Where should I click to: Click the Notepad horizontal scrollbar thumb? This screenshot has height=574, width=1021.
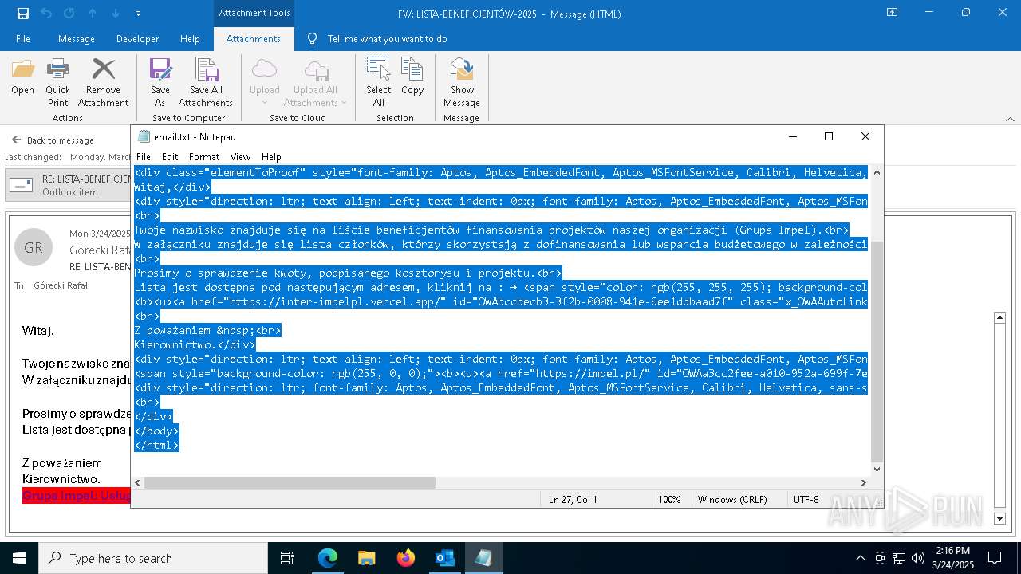(x=290, y=482)
